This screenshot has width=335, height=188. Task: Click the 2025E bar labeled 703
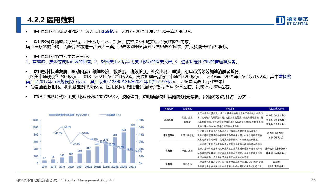[115, 150]
